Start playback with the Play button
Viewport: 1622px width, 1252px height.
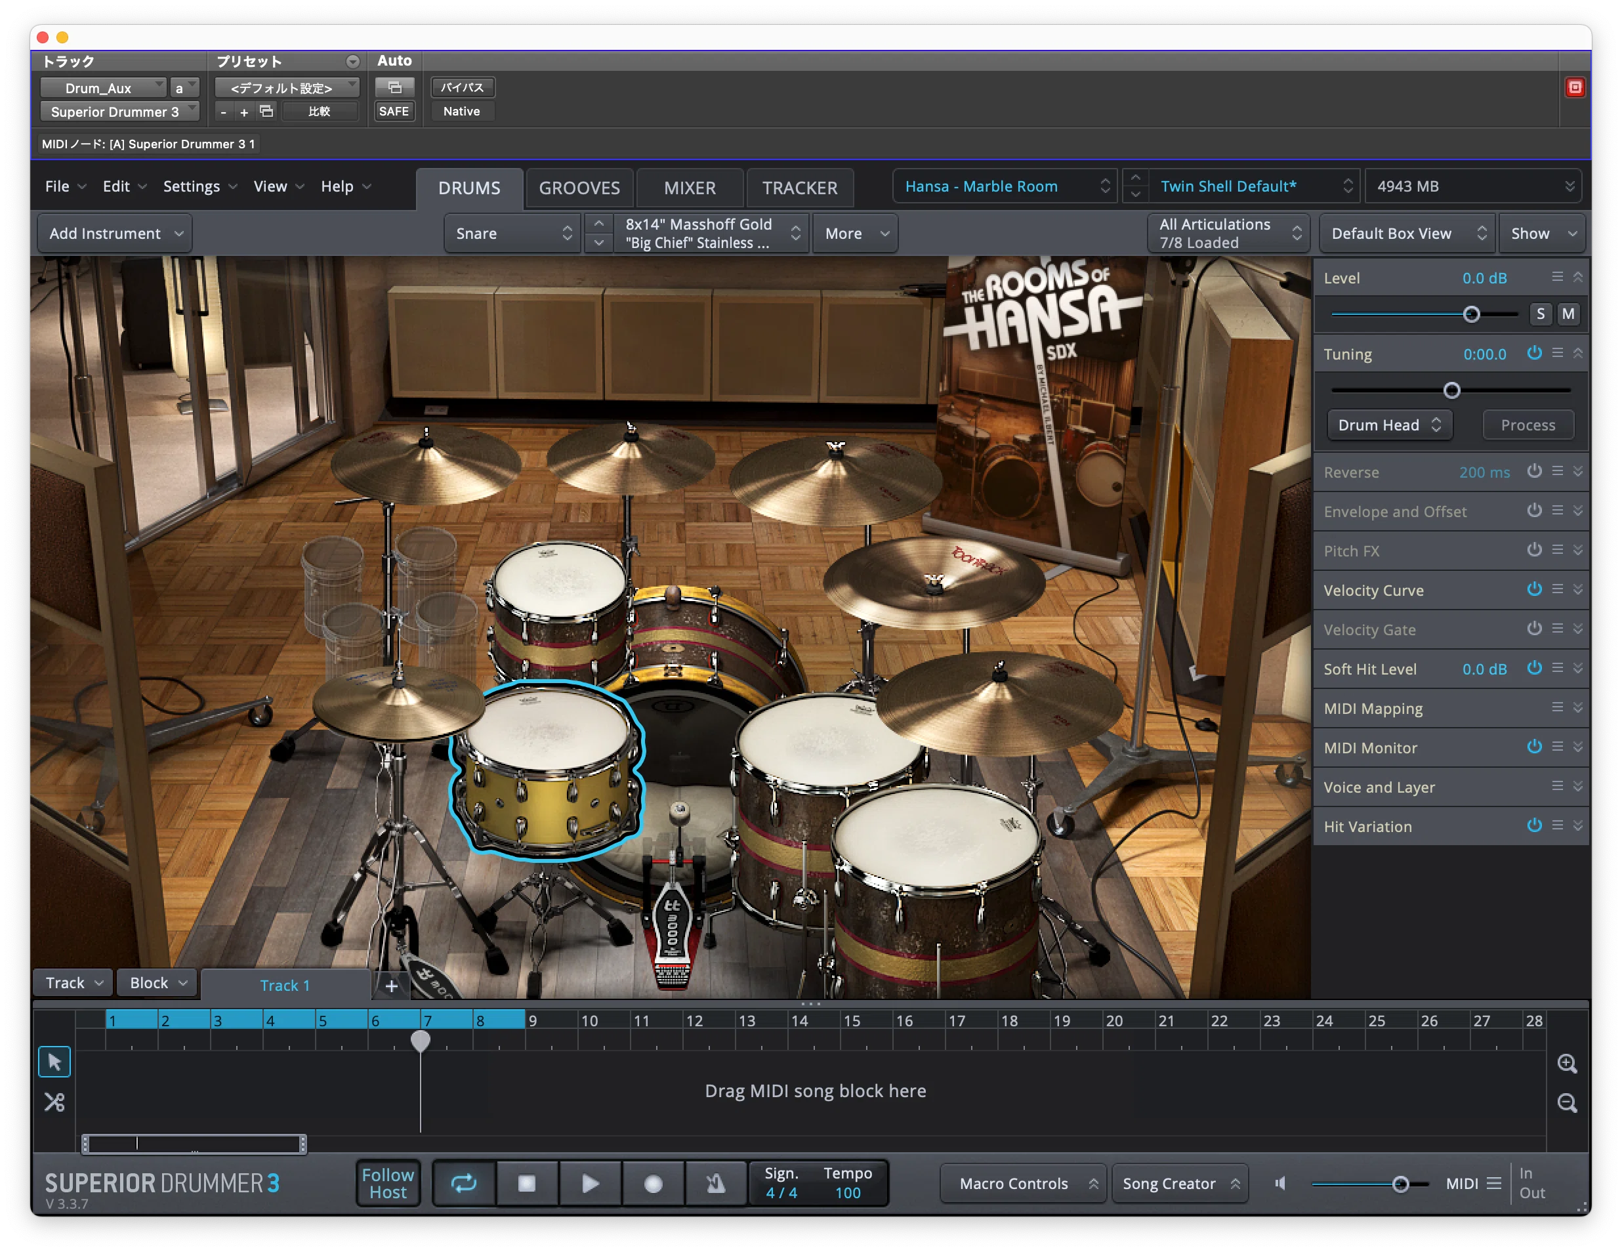pos(590,1183)
